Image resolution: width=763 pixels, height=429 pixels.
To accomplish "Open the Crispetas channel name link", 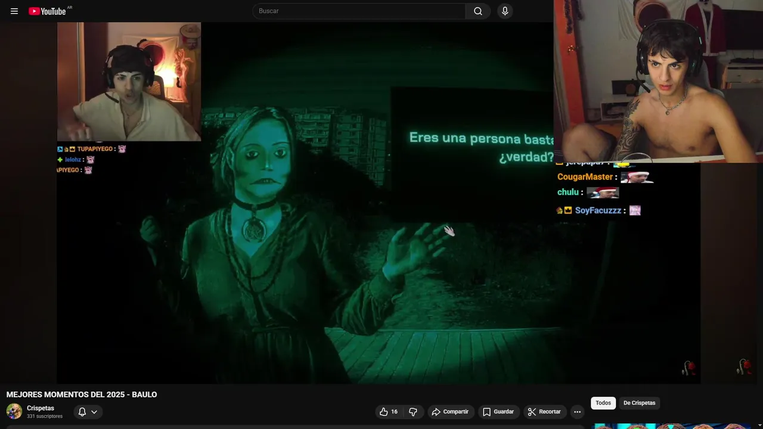I will point(41,408).
